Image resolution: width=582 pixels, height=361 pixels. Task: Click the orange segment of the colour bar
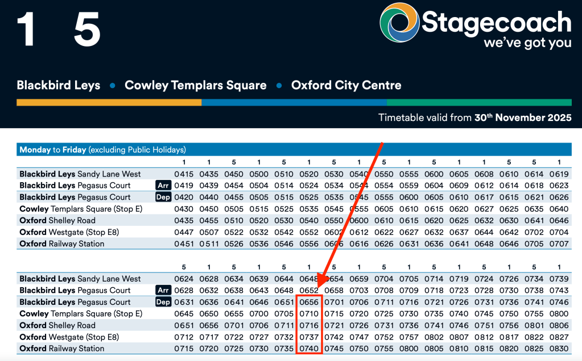109,103
